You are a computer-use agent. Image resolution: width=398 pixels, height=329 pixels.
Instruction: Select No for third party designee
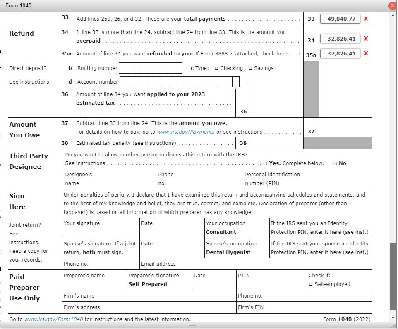pos(334,163)
